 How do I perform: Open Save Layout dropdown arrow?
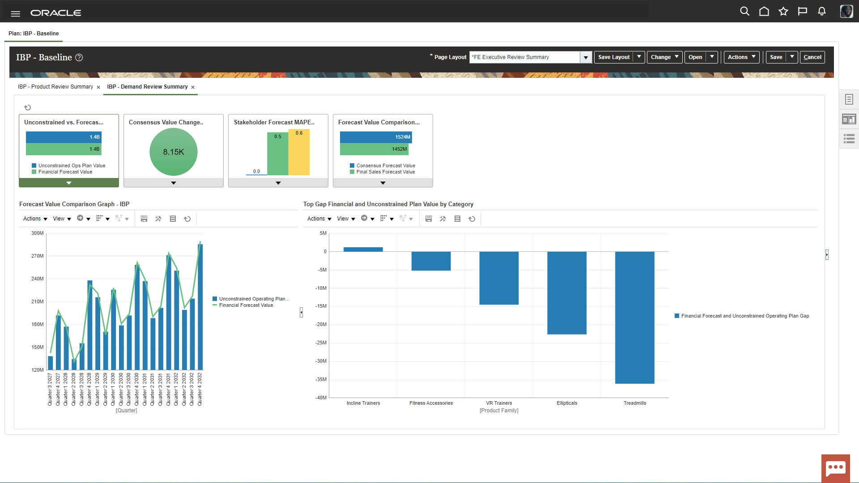[x=639, y=57]
